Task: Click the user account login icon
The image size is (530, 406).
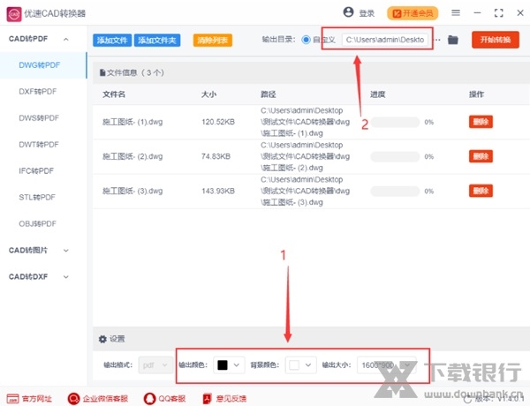Action: click(x=348, y=12)
